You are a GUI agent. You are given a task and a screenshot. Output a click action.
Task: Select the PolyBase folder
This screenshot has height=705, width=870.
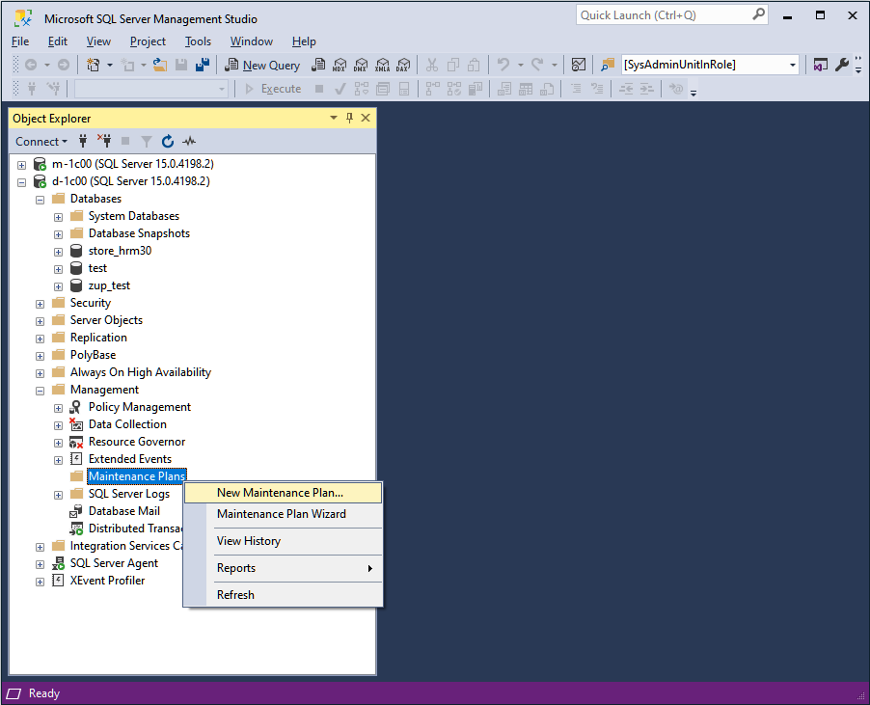[93, 355]
